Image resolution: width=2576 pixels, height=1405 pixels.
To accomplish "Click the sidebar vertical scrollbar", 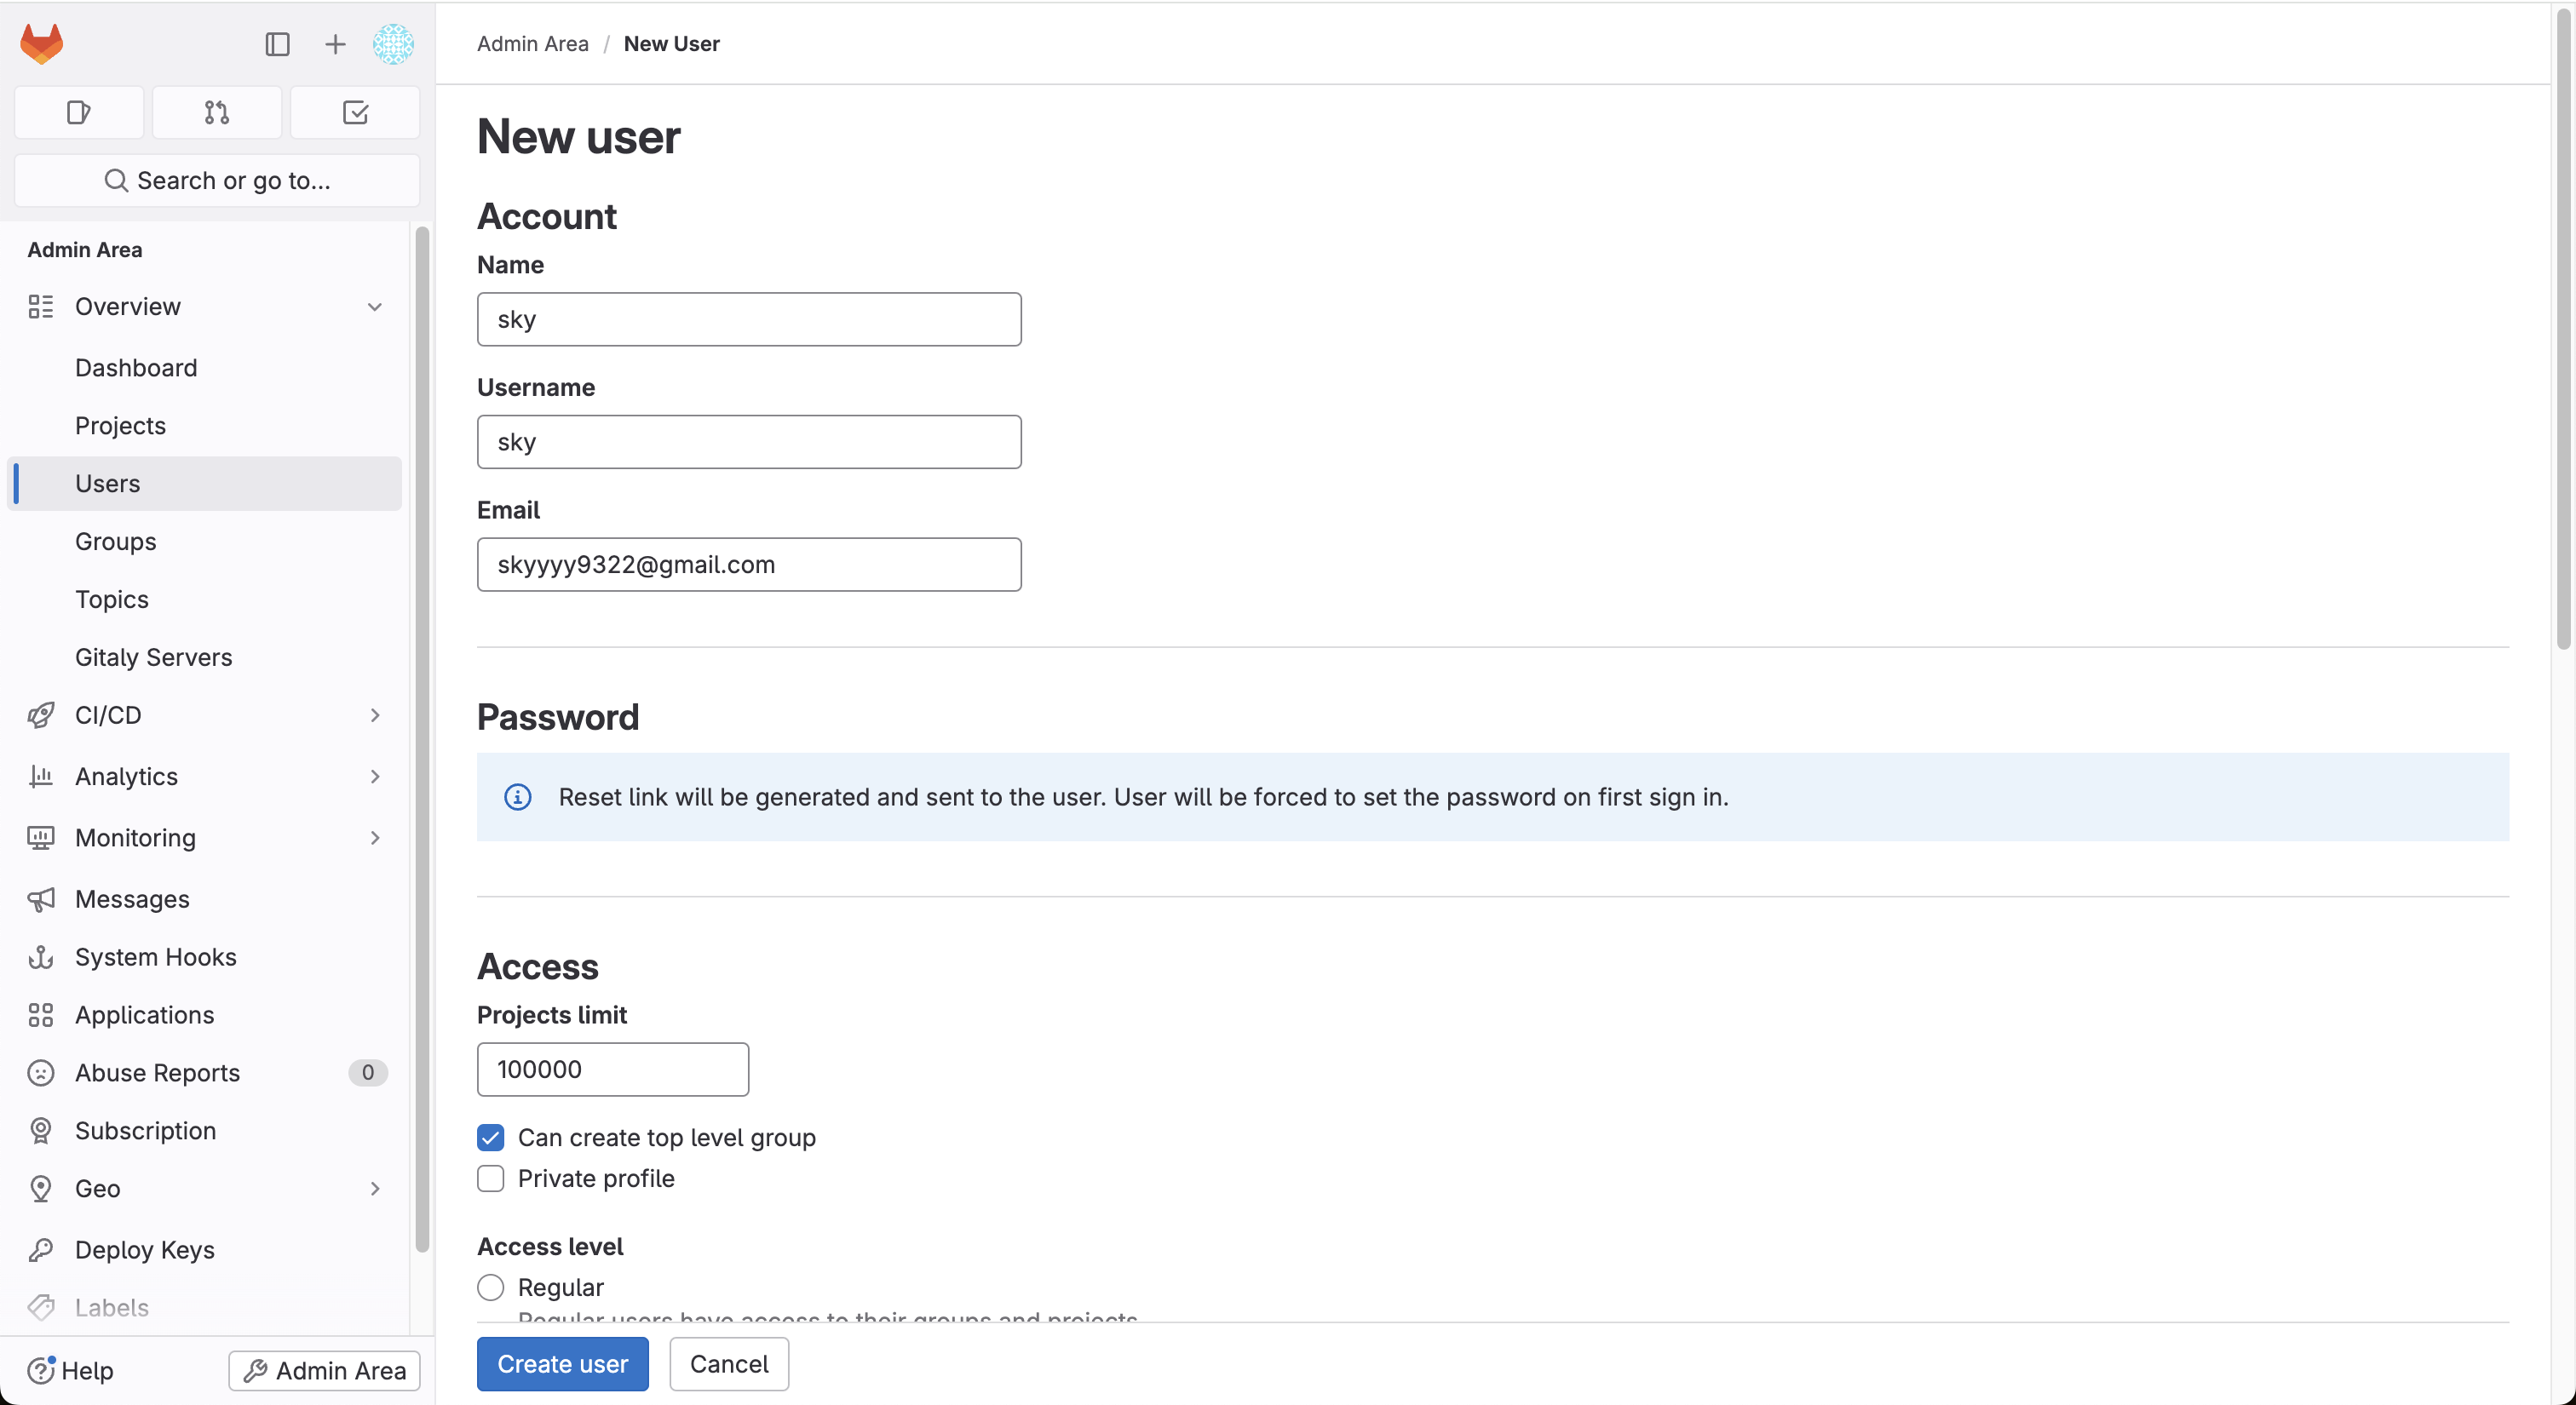I will (422, 739).
